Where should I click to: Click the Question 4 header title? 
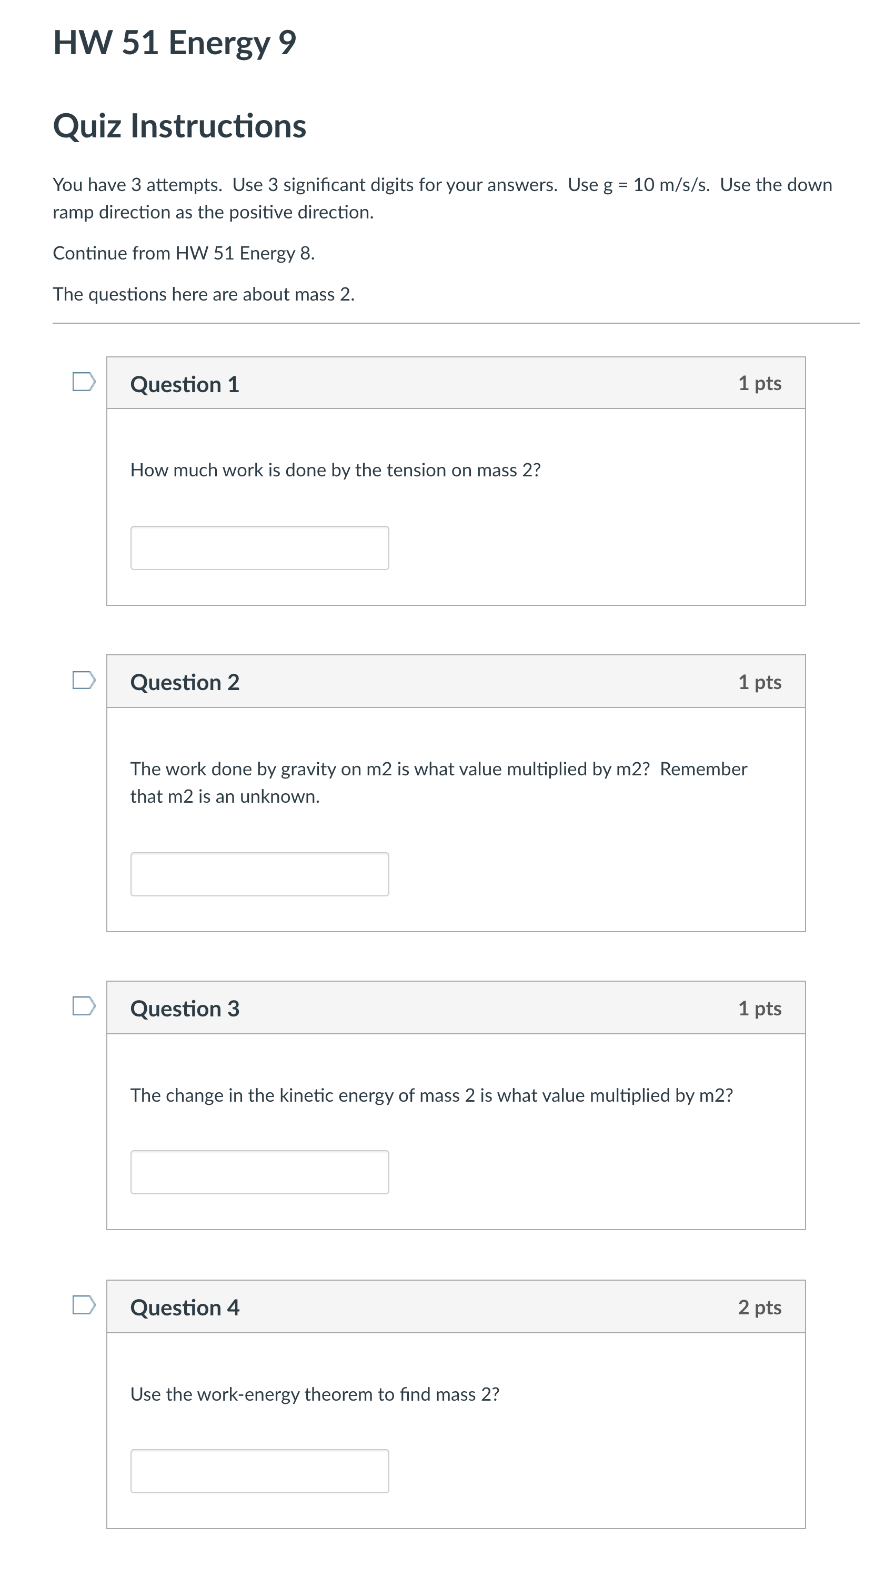tap(184, 1307)
